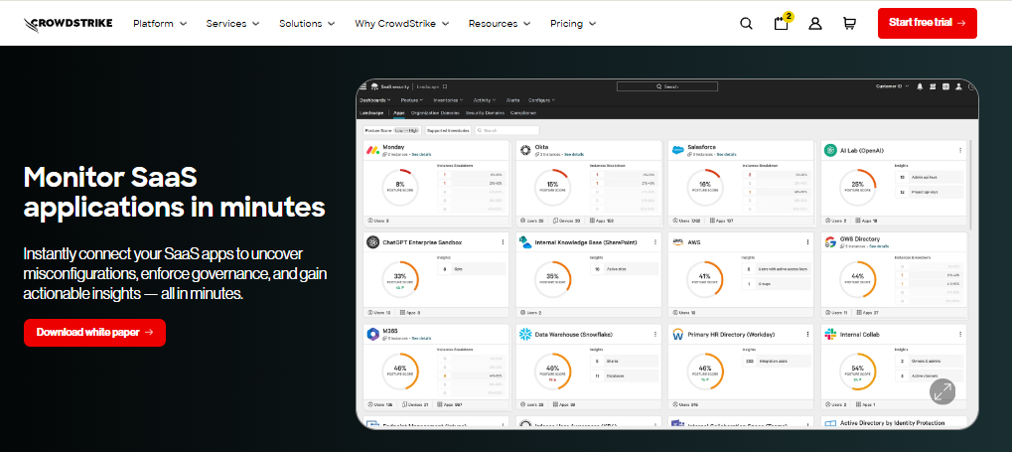Click the Workday Primary HR Directory logo
This screenshot has width=1012, height=452.
click(x=677, y=335)
